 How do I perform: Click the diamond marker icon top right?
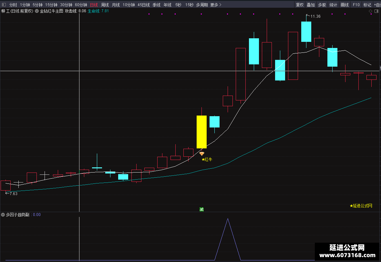click(371, 11)
